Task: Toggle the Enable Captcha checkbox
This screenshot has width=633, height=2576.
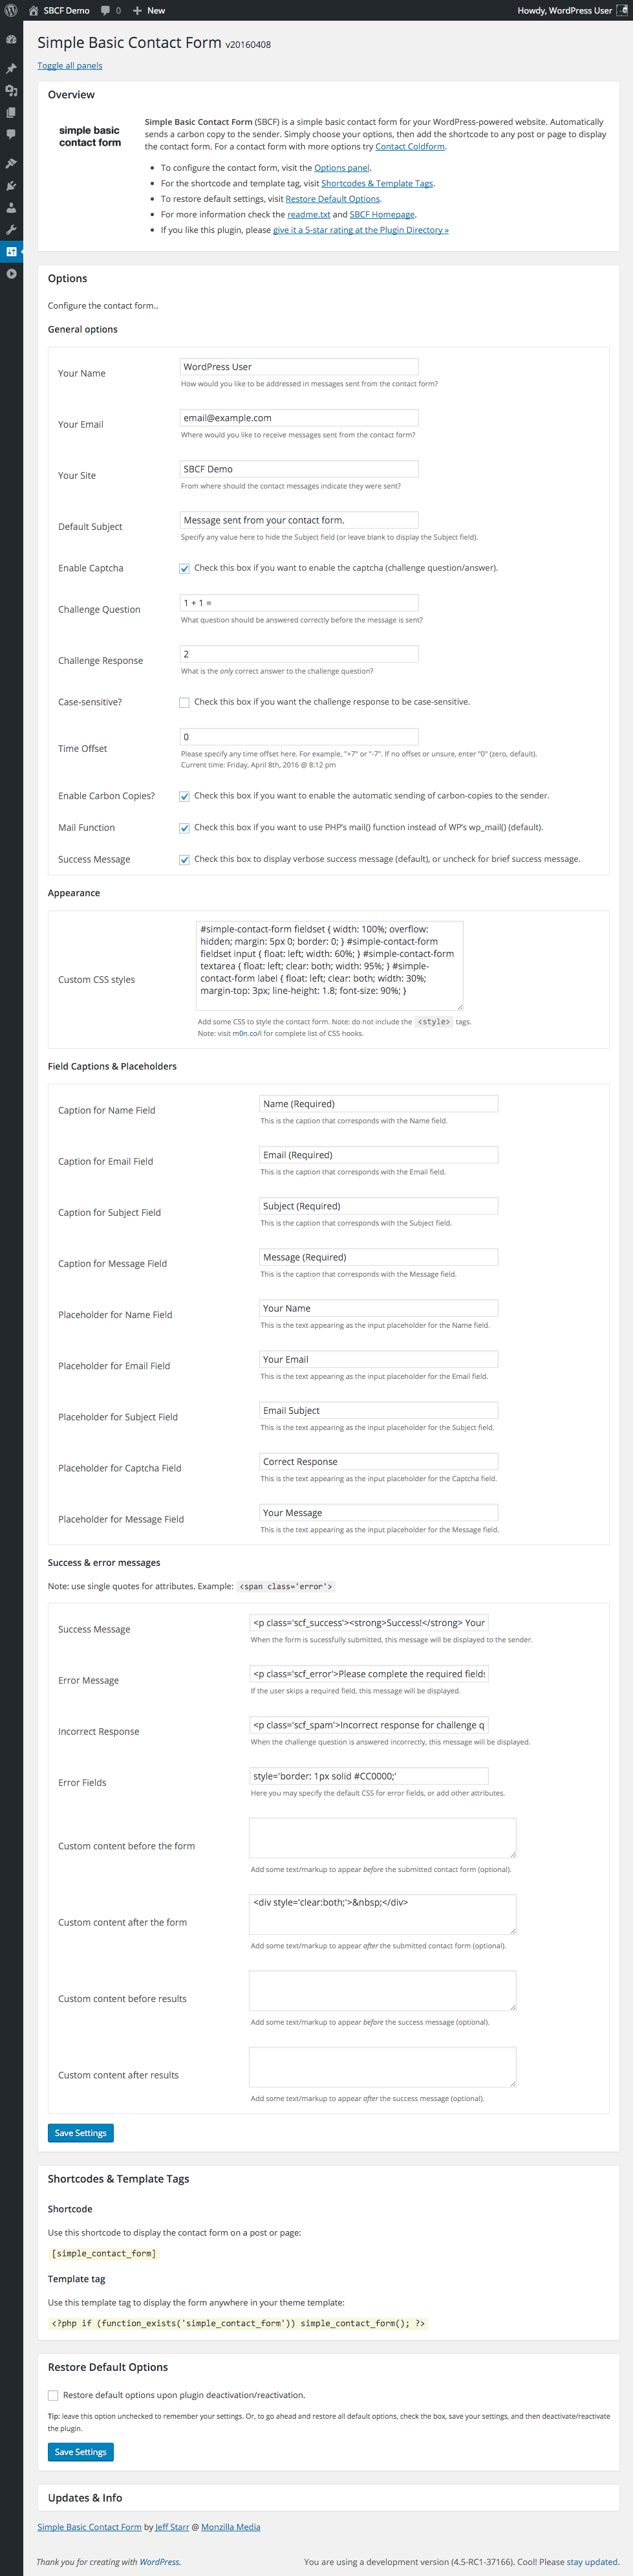Action: coord(184,568)
